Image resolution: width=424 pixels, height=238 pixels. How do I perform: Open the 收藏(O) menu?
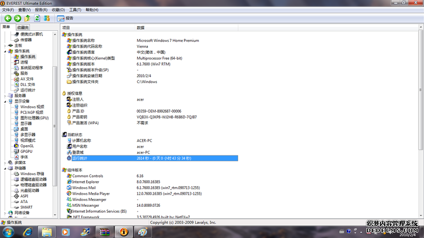[x=58, y=10]
